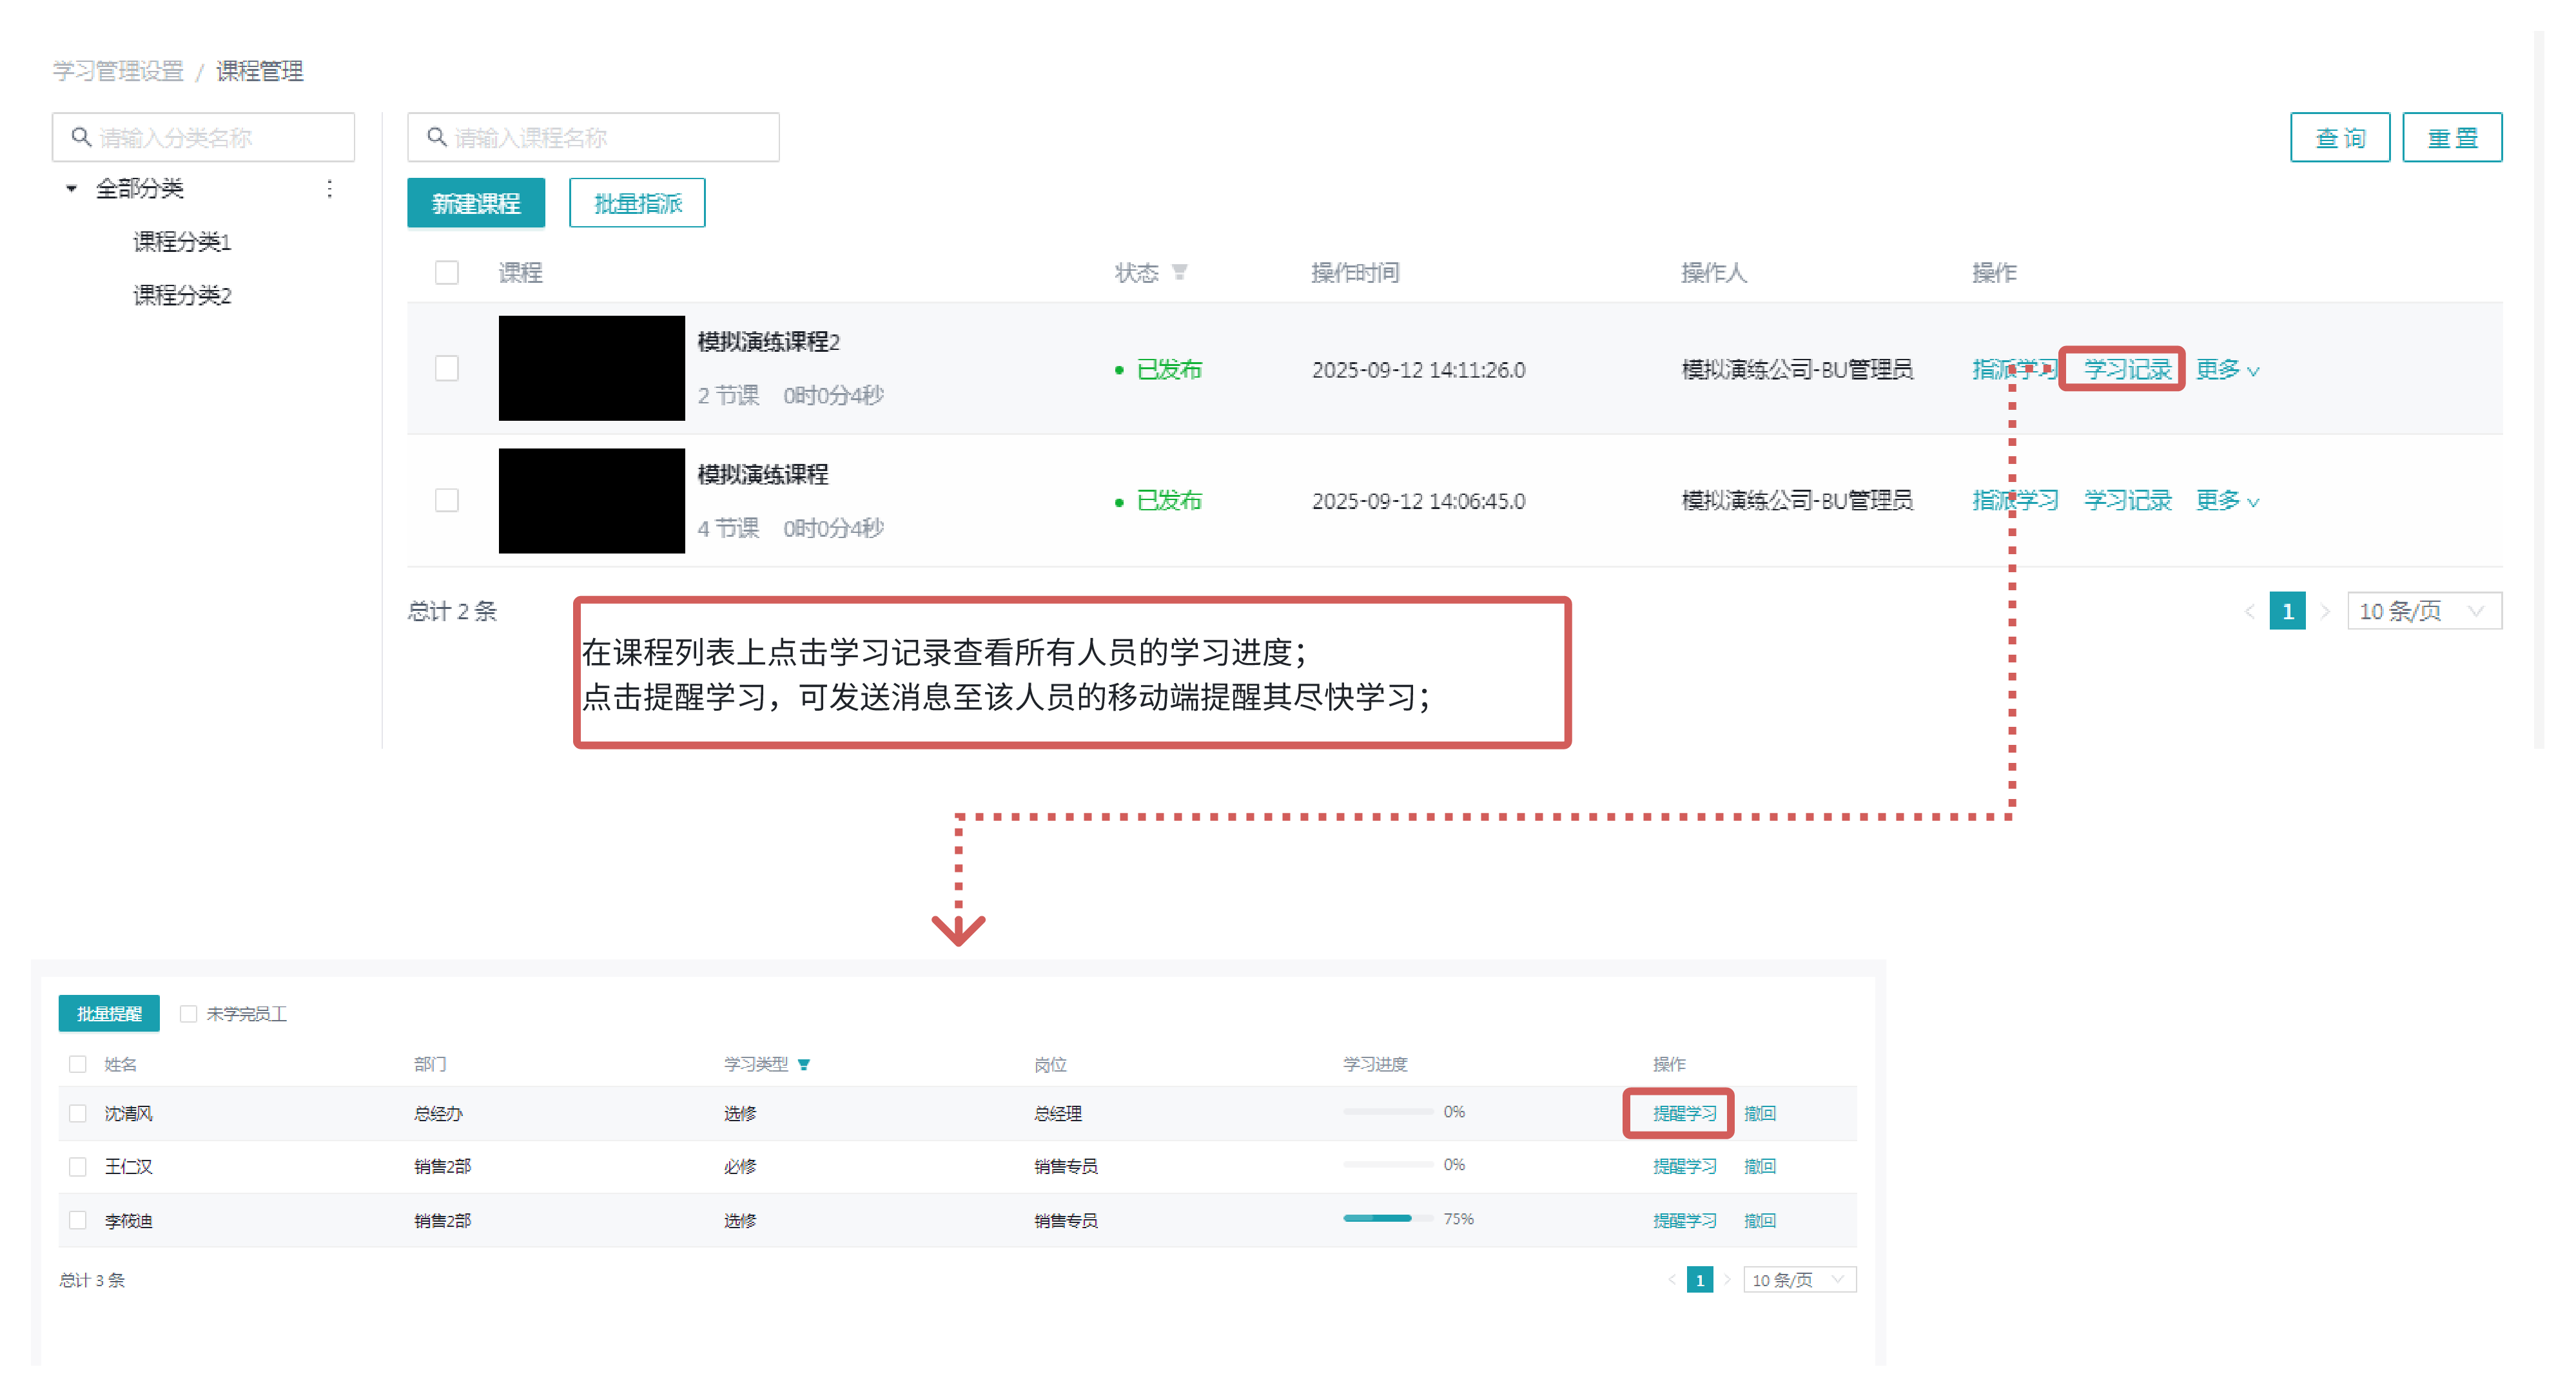Select 课程分类1 in the category tree
2576x1397 pixels.
coord(181,241)
